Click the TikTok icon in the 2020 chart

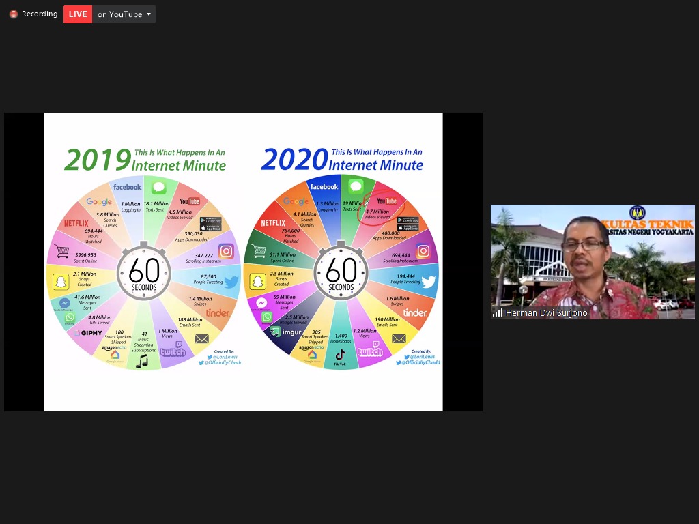pos(340,355)
